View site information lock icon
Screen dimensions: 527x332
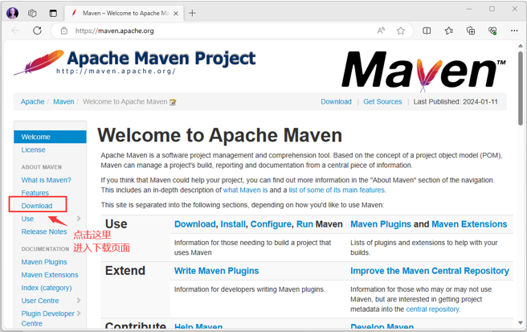pyautogui.click(x=63, y=31)
